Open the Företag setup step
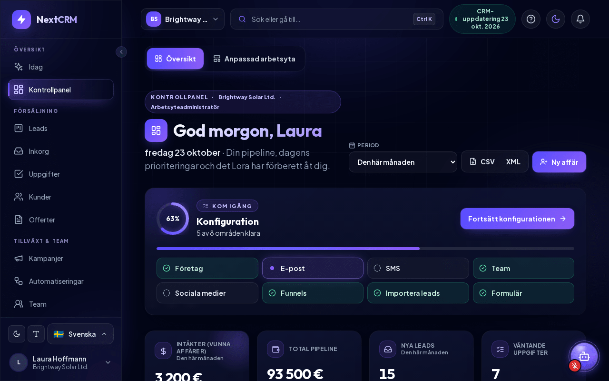The height and width of the screenshot is (381, 609). tap(207, 268)
